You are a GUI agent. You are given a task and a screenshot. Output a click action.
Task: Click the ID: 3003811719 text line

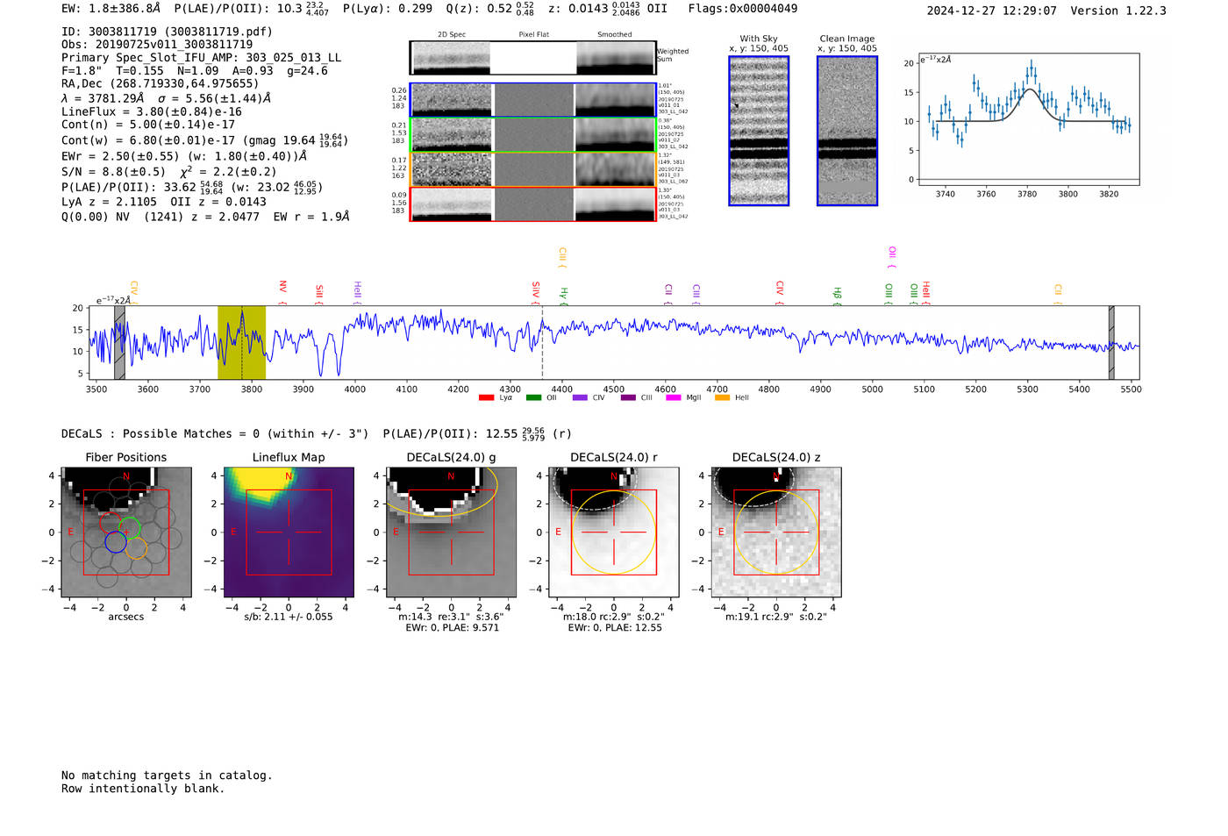tap(167, 32)
